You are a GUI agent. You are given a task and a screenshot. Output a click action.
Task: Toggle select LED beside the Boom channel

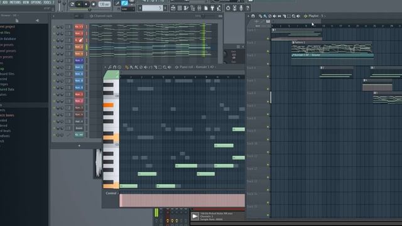87,128
